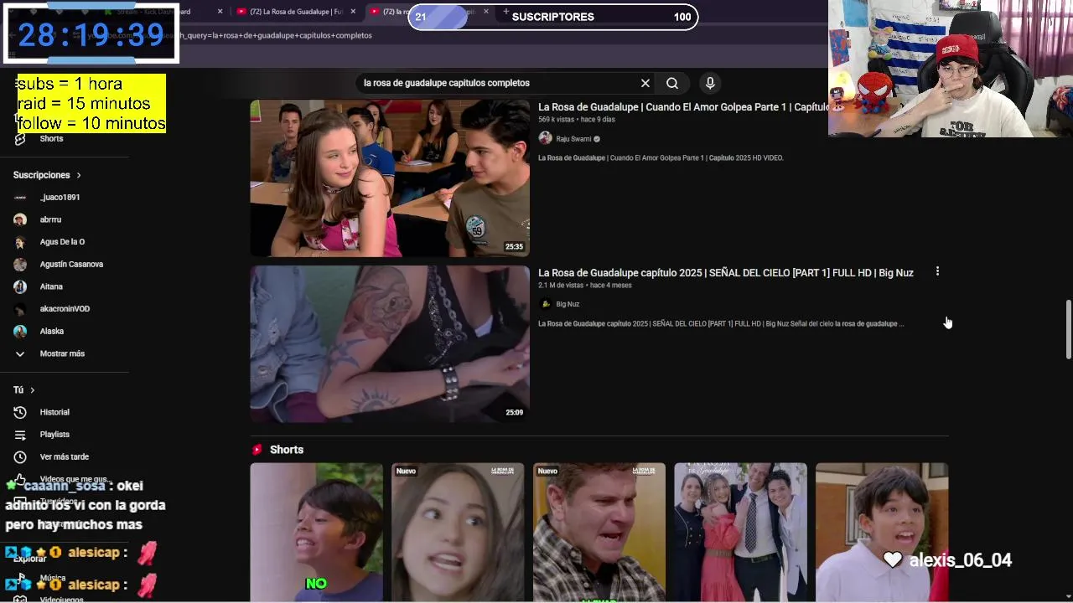
Task: Click the search input field
Action: (495, 83)
